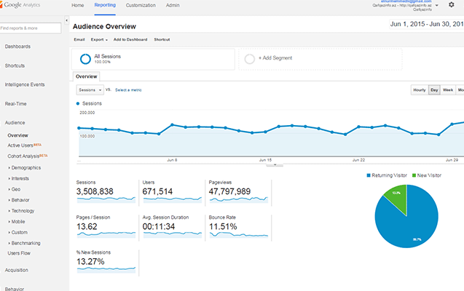Open the settings gear icon
Viewport: 464px width, 291px height.
click(452, 4)
